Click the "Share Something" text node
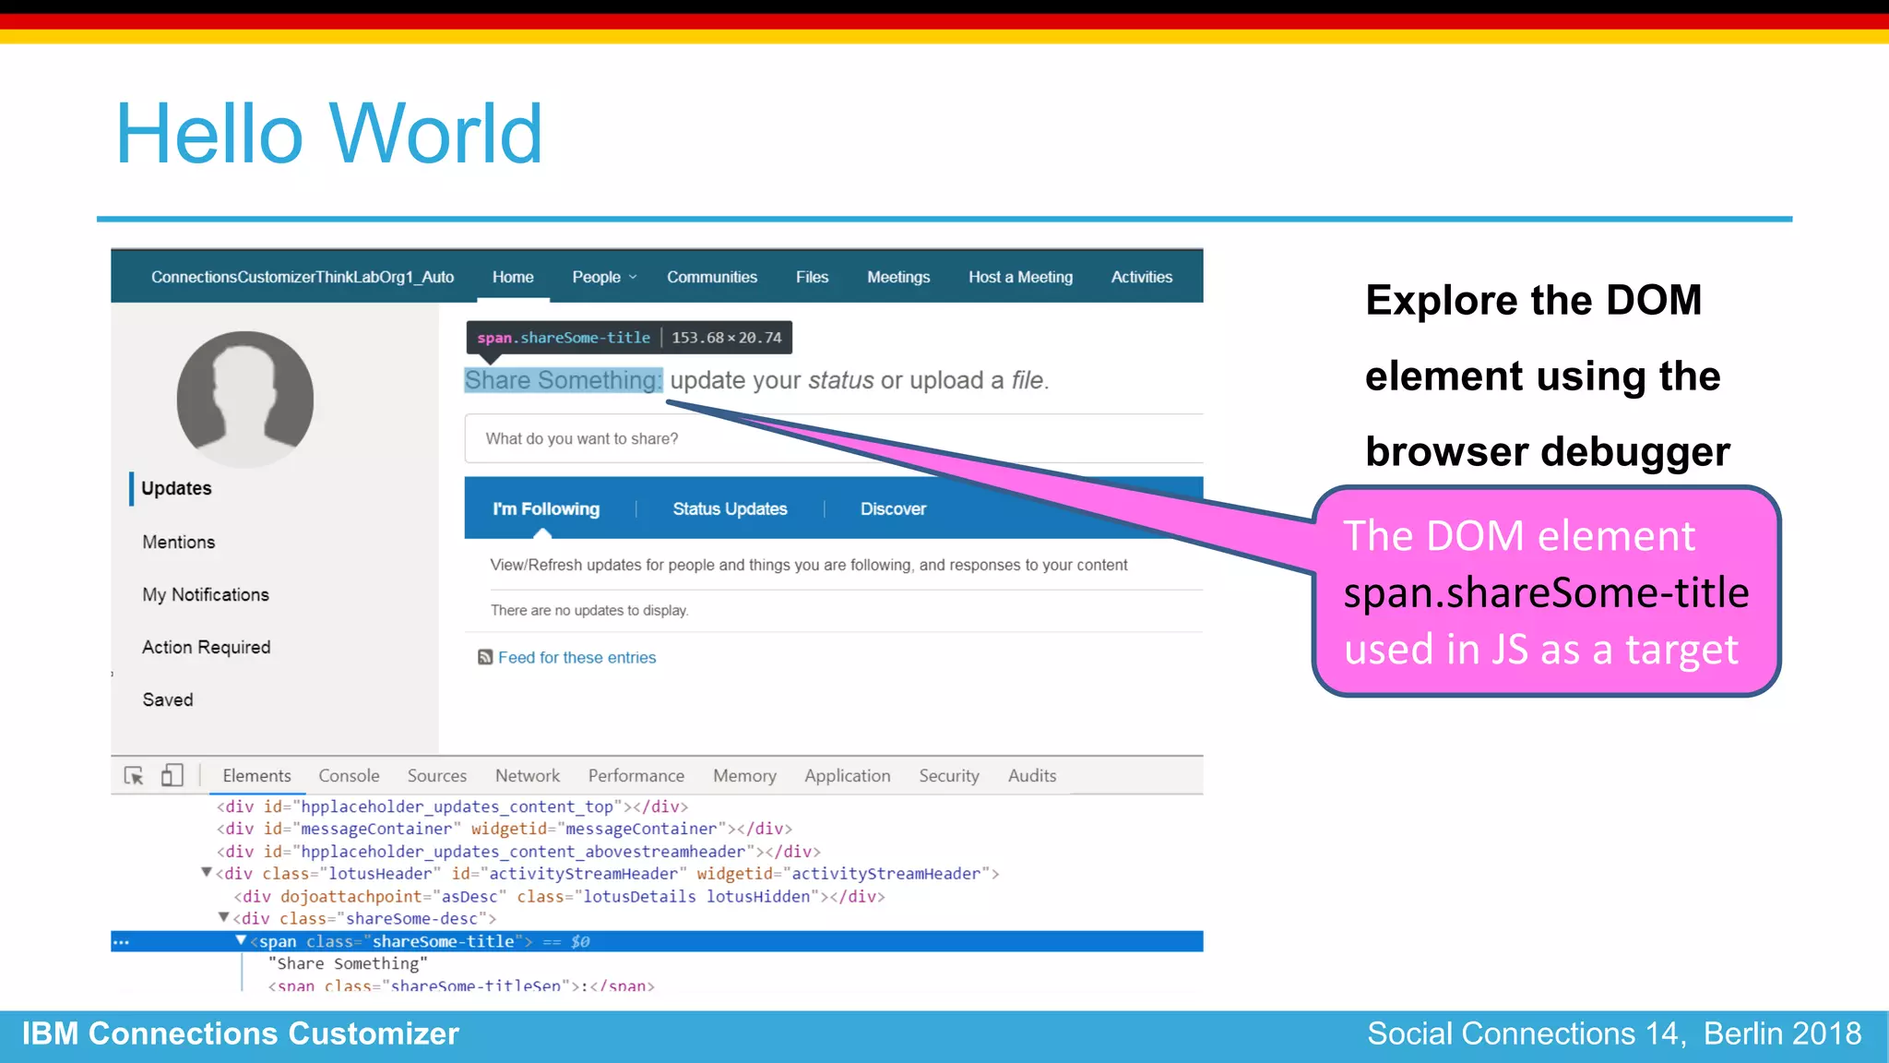 [348, 963]
